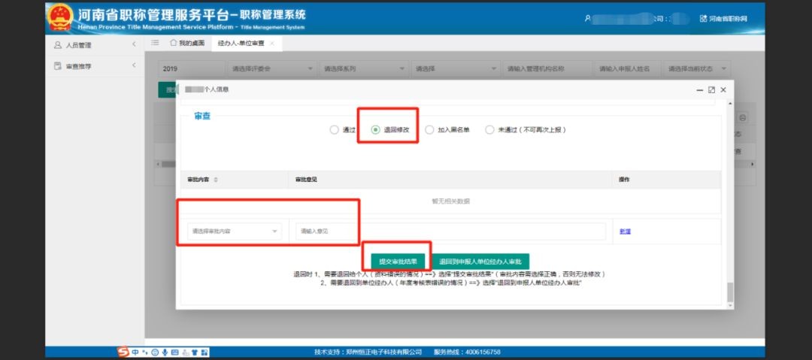
Task: Open the 河南省职称网 link in header
Action: (723, 19)
